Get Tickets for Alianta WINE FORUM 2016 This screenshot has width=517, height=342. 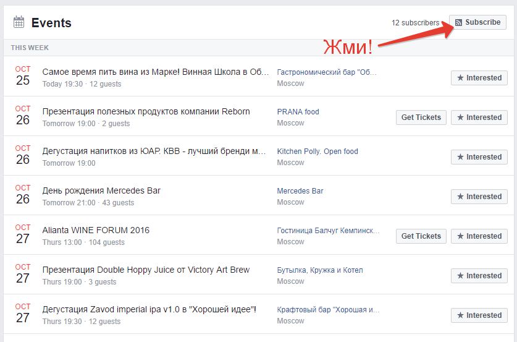421,236
